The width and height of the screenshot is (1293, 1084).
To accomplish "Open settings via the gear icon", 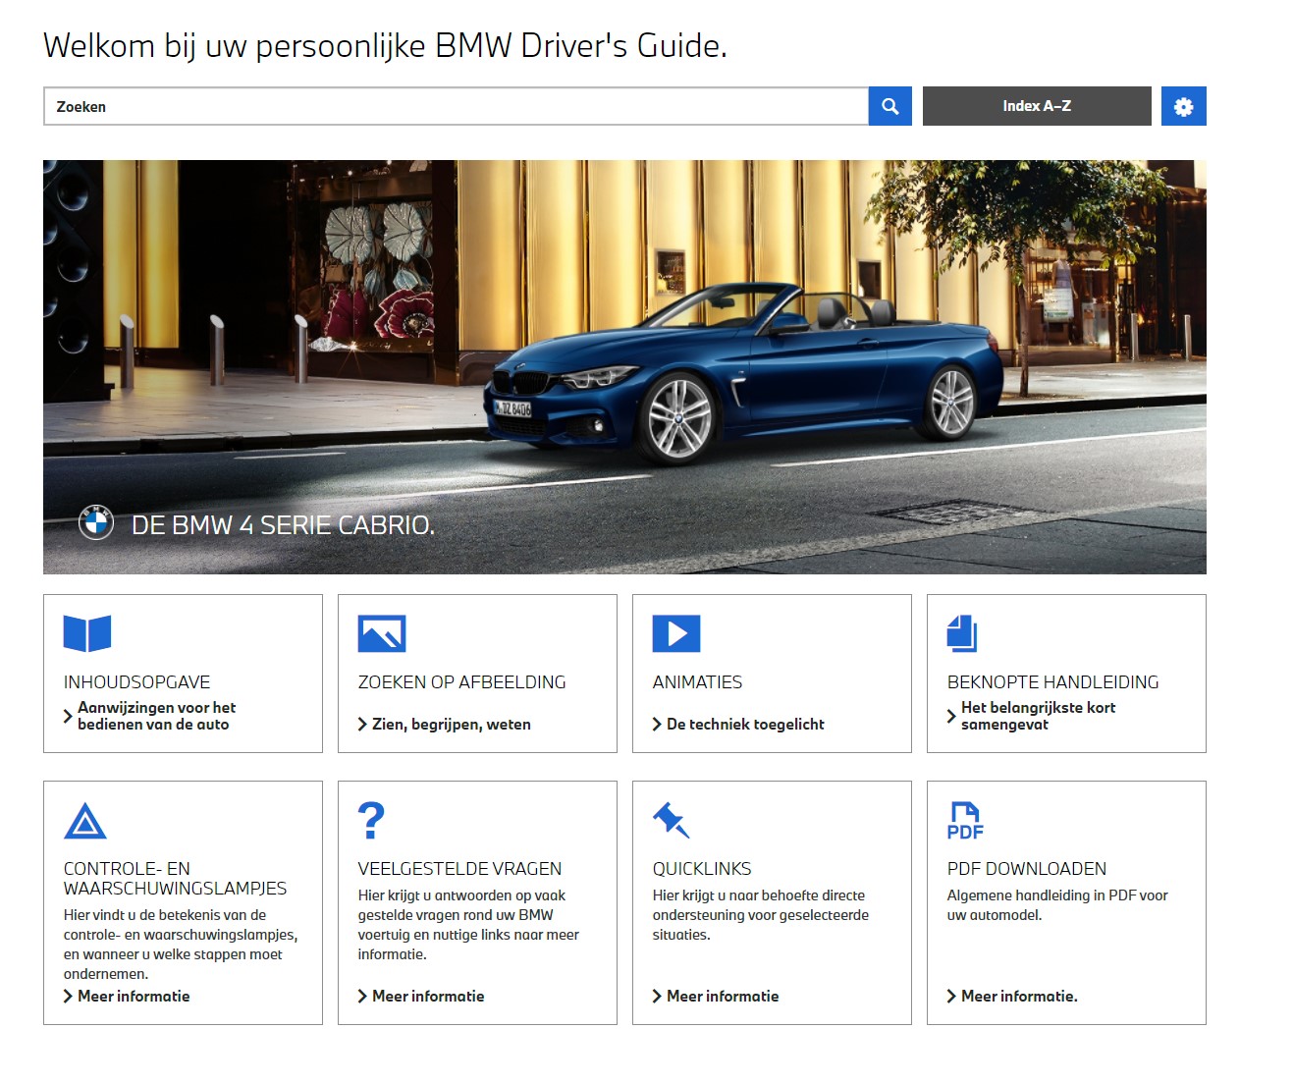I will click(1183, 106).
